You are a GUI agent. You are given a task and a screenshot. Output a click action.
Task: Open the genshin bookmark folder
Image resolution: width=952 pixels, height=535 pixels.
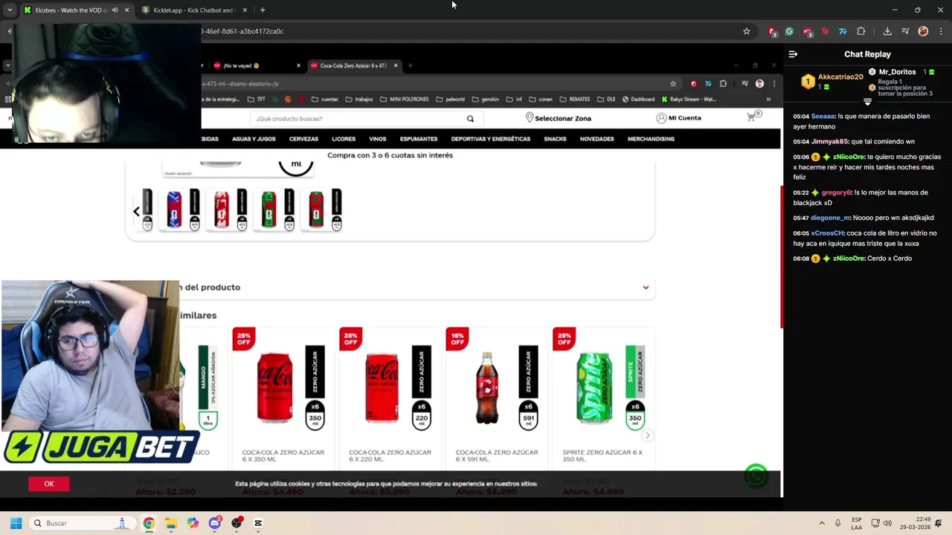pyautogui.click(x=486, y=99)
